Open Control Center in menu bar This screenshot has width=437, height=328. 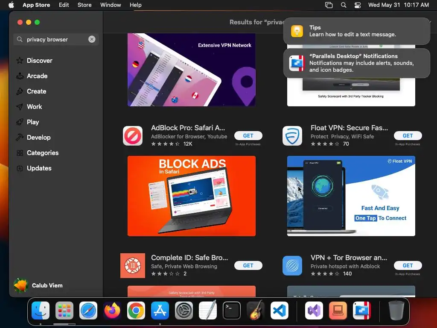(358, 5)
